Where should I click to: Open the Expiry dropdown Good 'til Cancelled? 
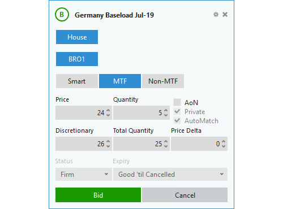click(170, 175)
